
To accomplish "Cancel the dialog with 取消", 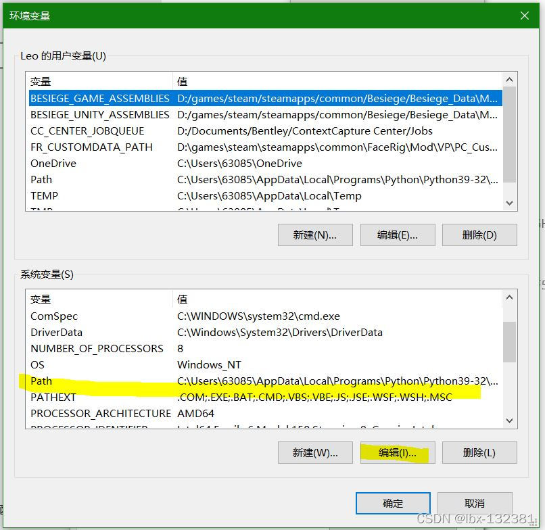I will [475, 503].
